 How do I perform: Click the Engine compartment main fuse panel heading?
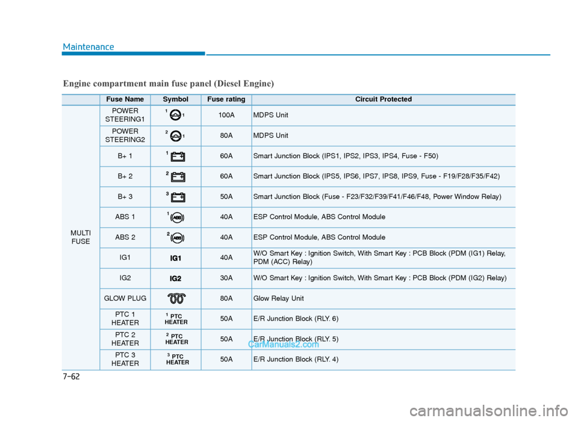pos(169,84)
